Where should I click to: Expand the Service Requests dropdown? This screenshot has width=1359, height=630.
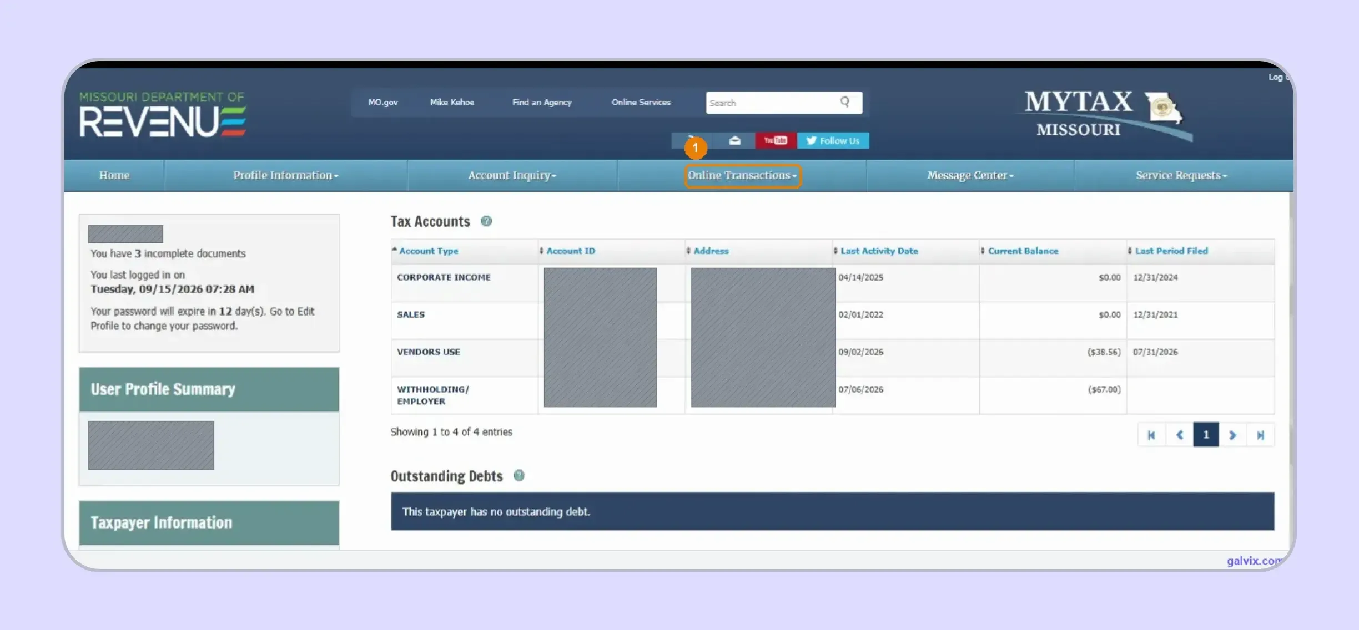click(x=1181, y=176)
